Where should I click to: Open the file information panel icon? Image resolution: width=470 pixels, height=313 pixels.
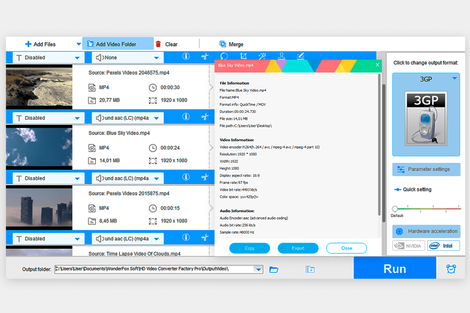(x=186, y=56)
